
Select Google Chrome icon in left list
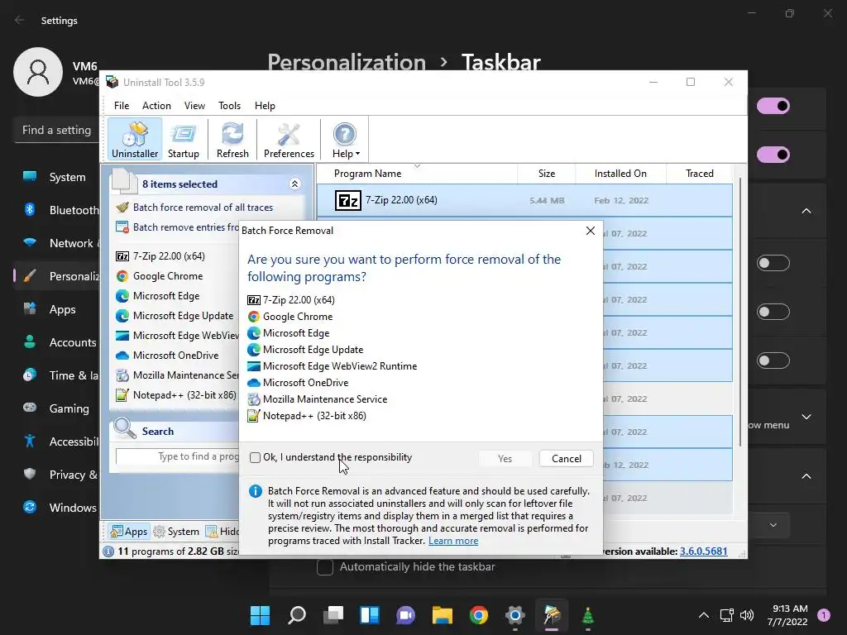point(122,276)
